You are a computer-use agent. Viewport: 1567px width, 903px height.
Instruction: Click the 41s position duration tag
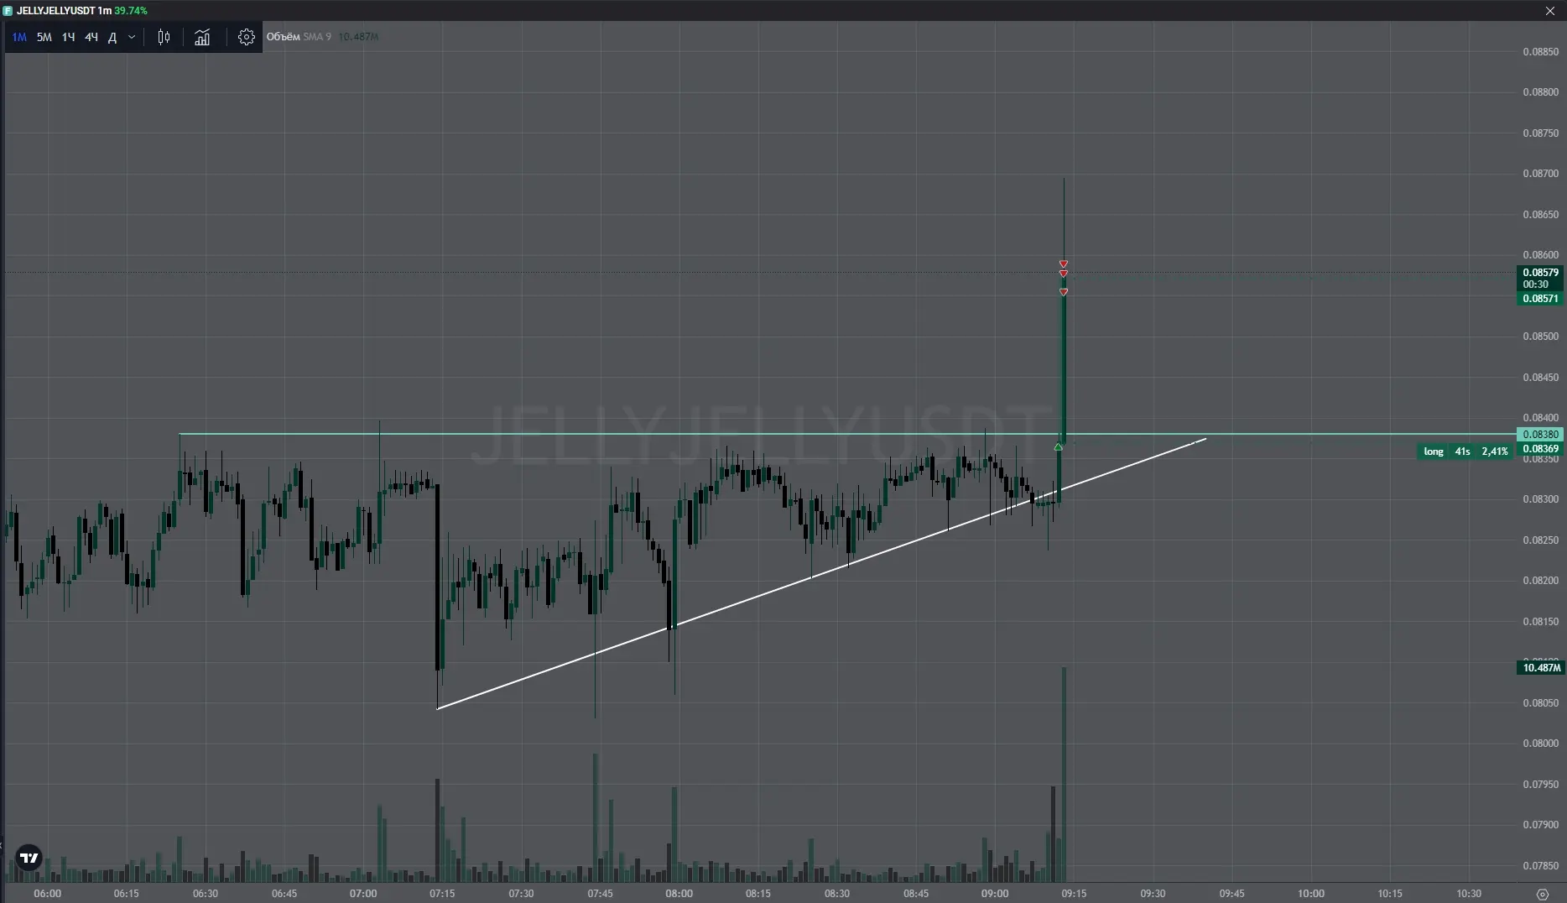(1462, 451)
